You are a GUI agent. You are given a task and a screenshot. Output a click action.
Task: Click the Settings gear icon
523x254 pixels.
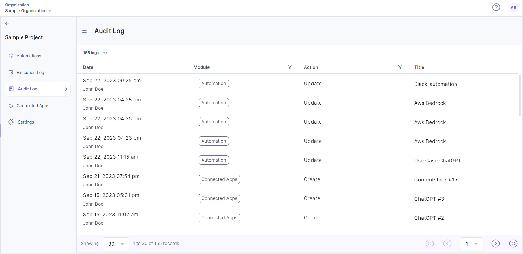click(x=11, y=122)
